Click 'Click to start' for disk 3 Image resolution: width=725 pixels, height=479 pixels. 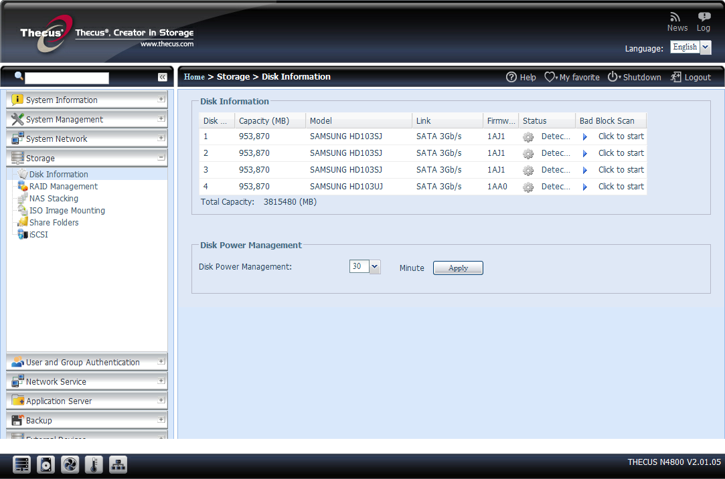coord(621,169)
